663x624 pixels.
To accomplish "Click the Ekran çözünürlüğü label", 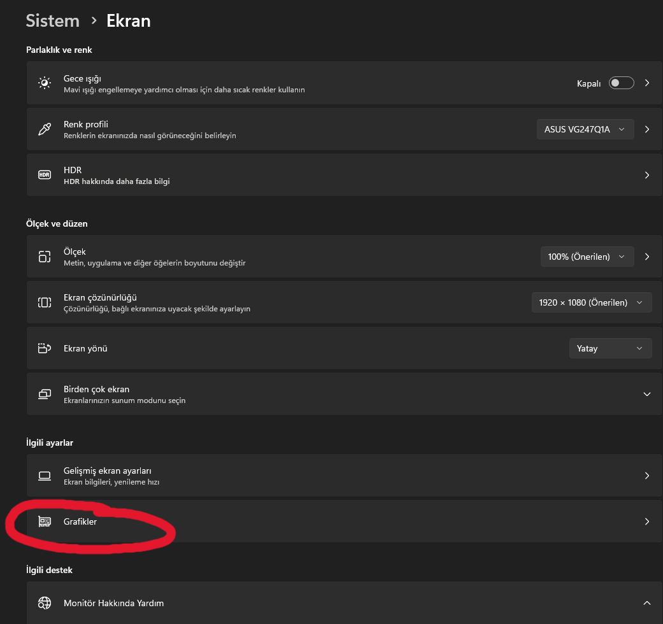I will tap(100, 297).
